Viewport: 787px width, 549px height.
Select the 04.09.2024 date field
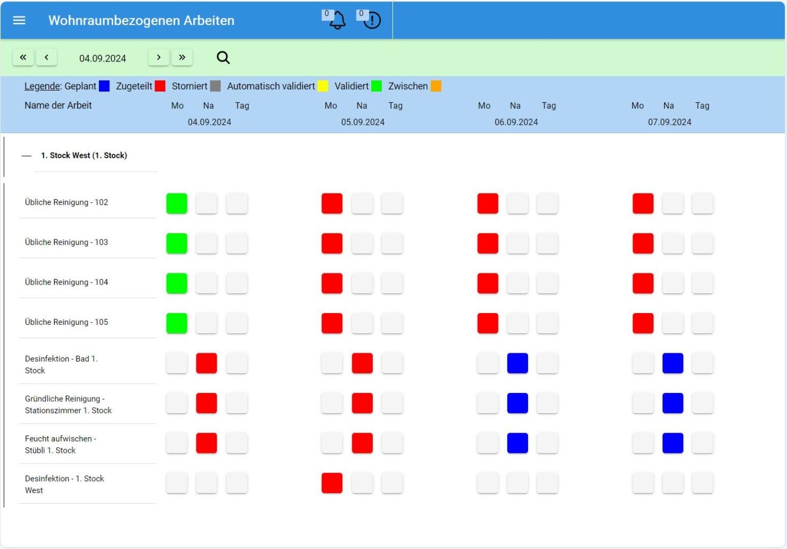[x=102, y=58]
